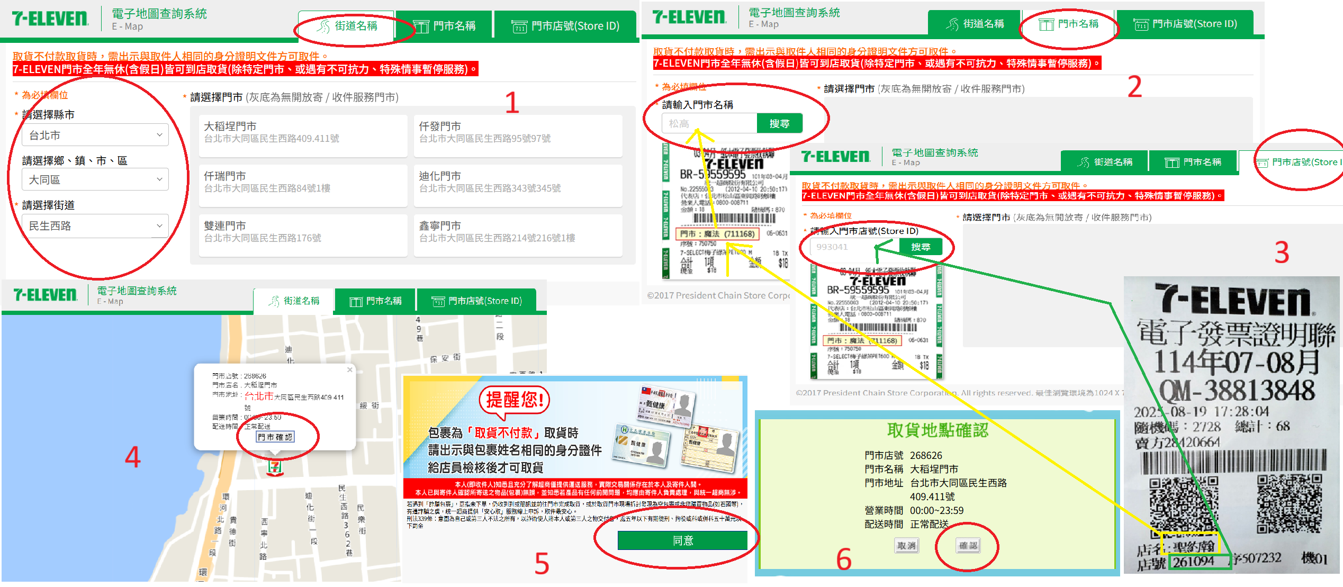Click 取消 in pickup location confirmation
This screenshot has height=587, width=1343.
pyautogui.click(x=906, y=546)
